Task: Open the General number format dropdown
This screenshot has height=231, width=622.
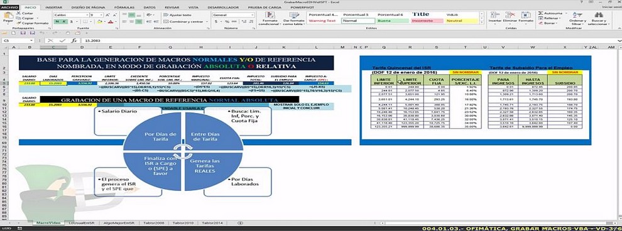Action: 233,14
